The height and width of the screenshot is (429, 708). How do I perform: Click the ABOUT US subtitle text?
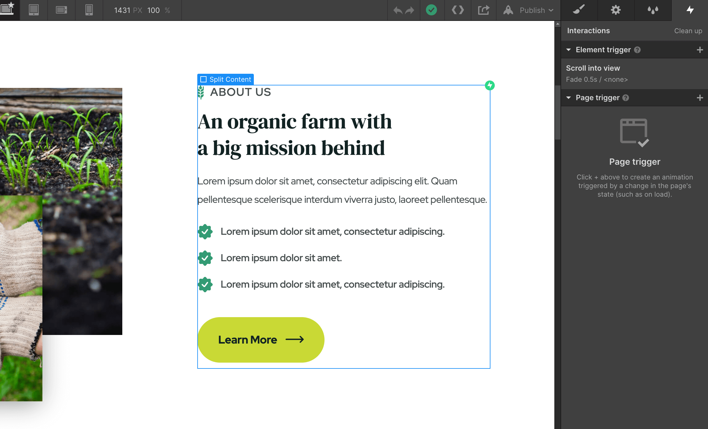(240, 92)
